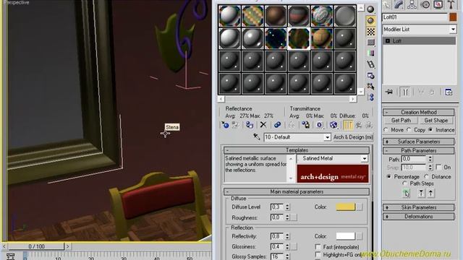
Task: Click Get Shape button
Action: 436,121
